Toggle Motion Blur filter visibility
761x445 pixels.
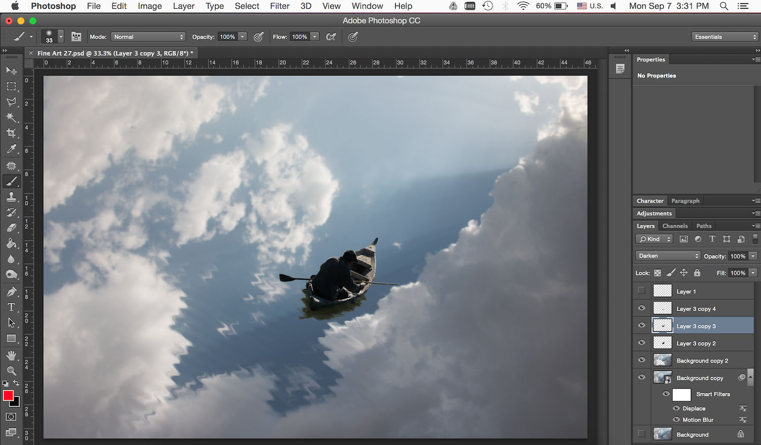(676, 420)
